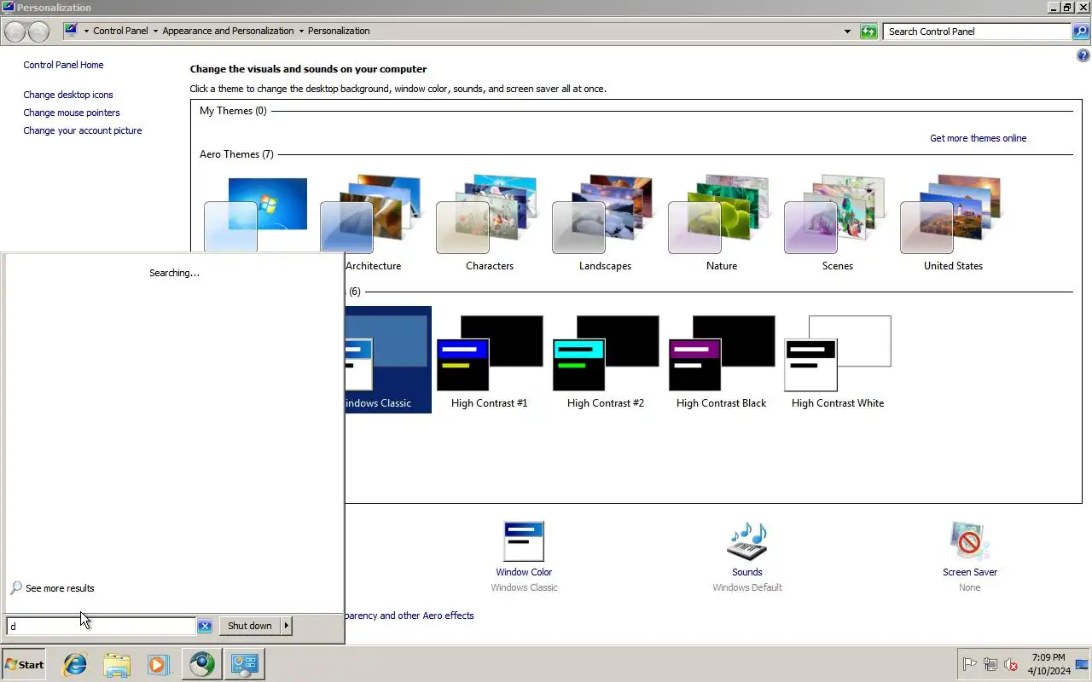Open the address bar history dropdown
Screen dimensions: 1092x682
(847, 32)
